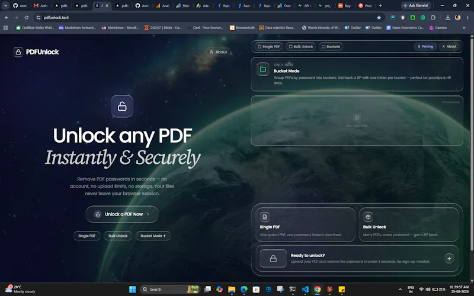474x296 pixels.
Task: Open the Markdown formatting bookmark
Action: pos(78,27)
